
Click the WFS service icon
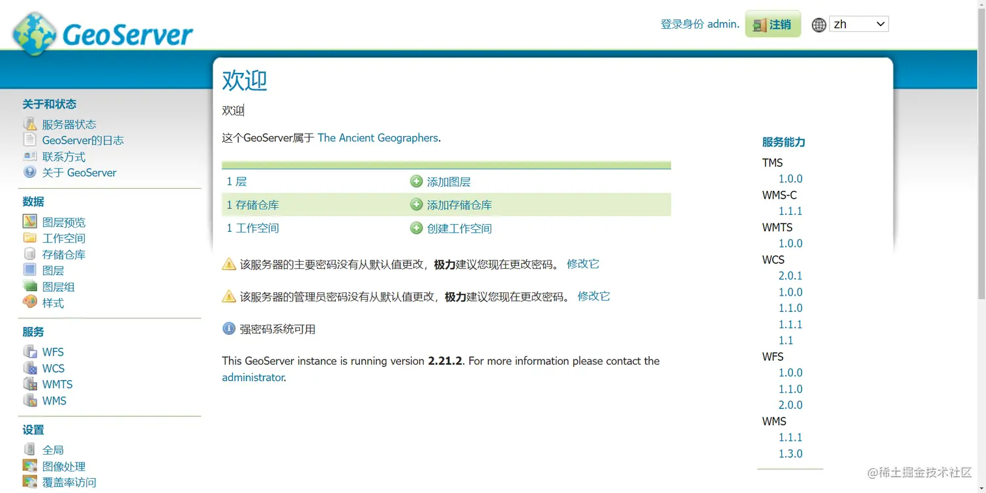30,352
